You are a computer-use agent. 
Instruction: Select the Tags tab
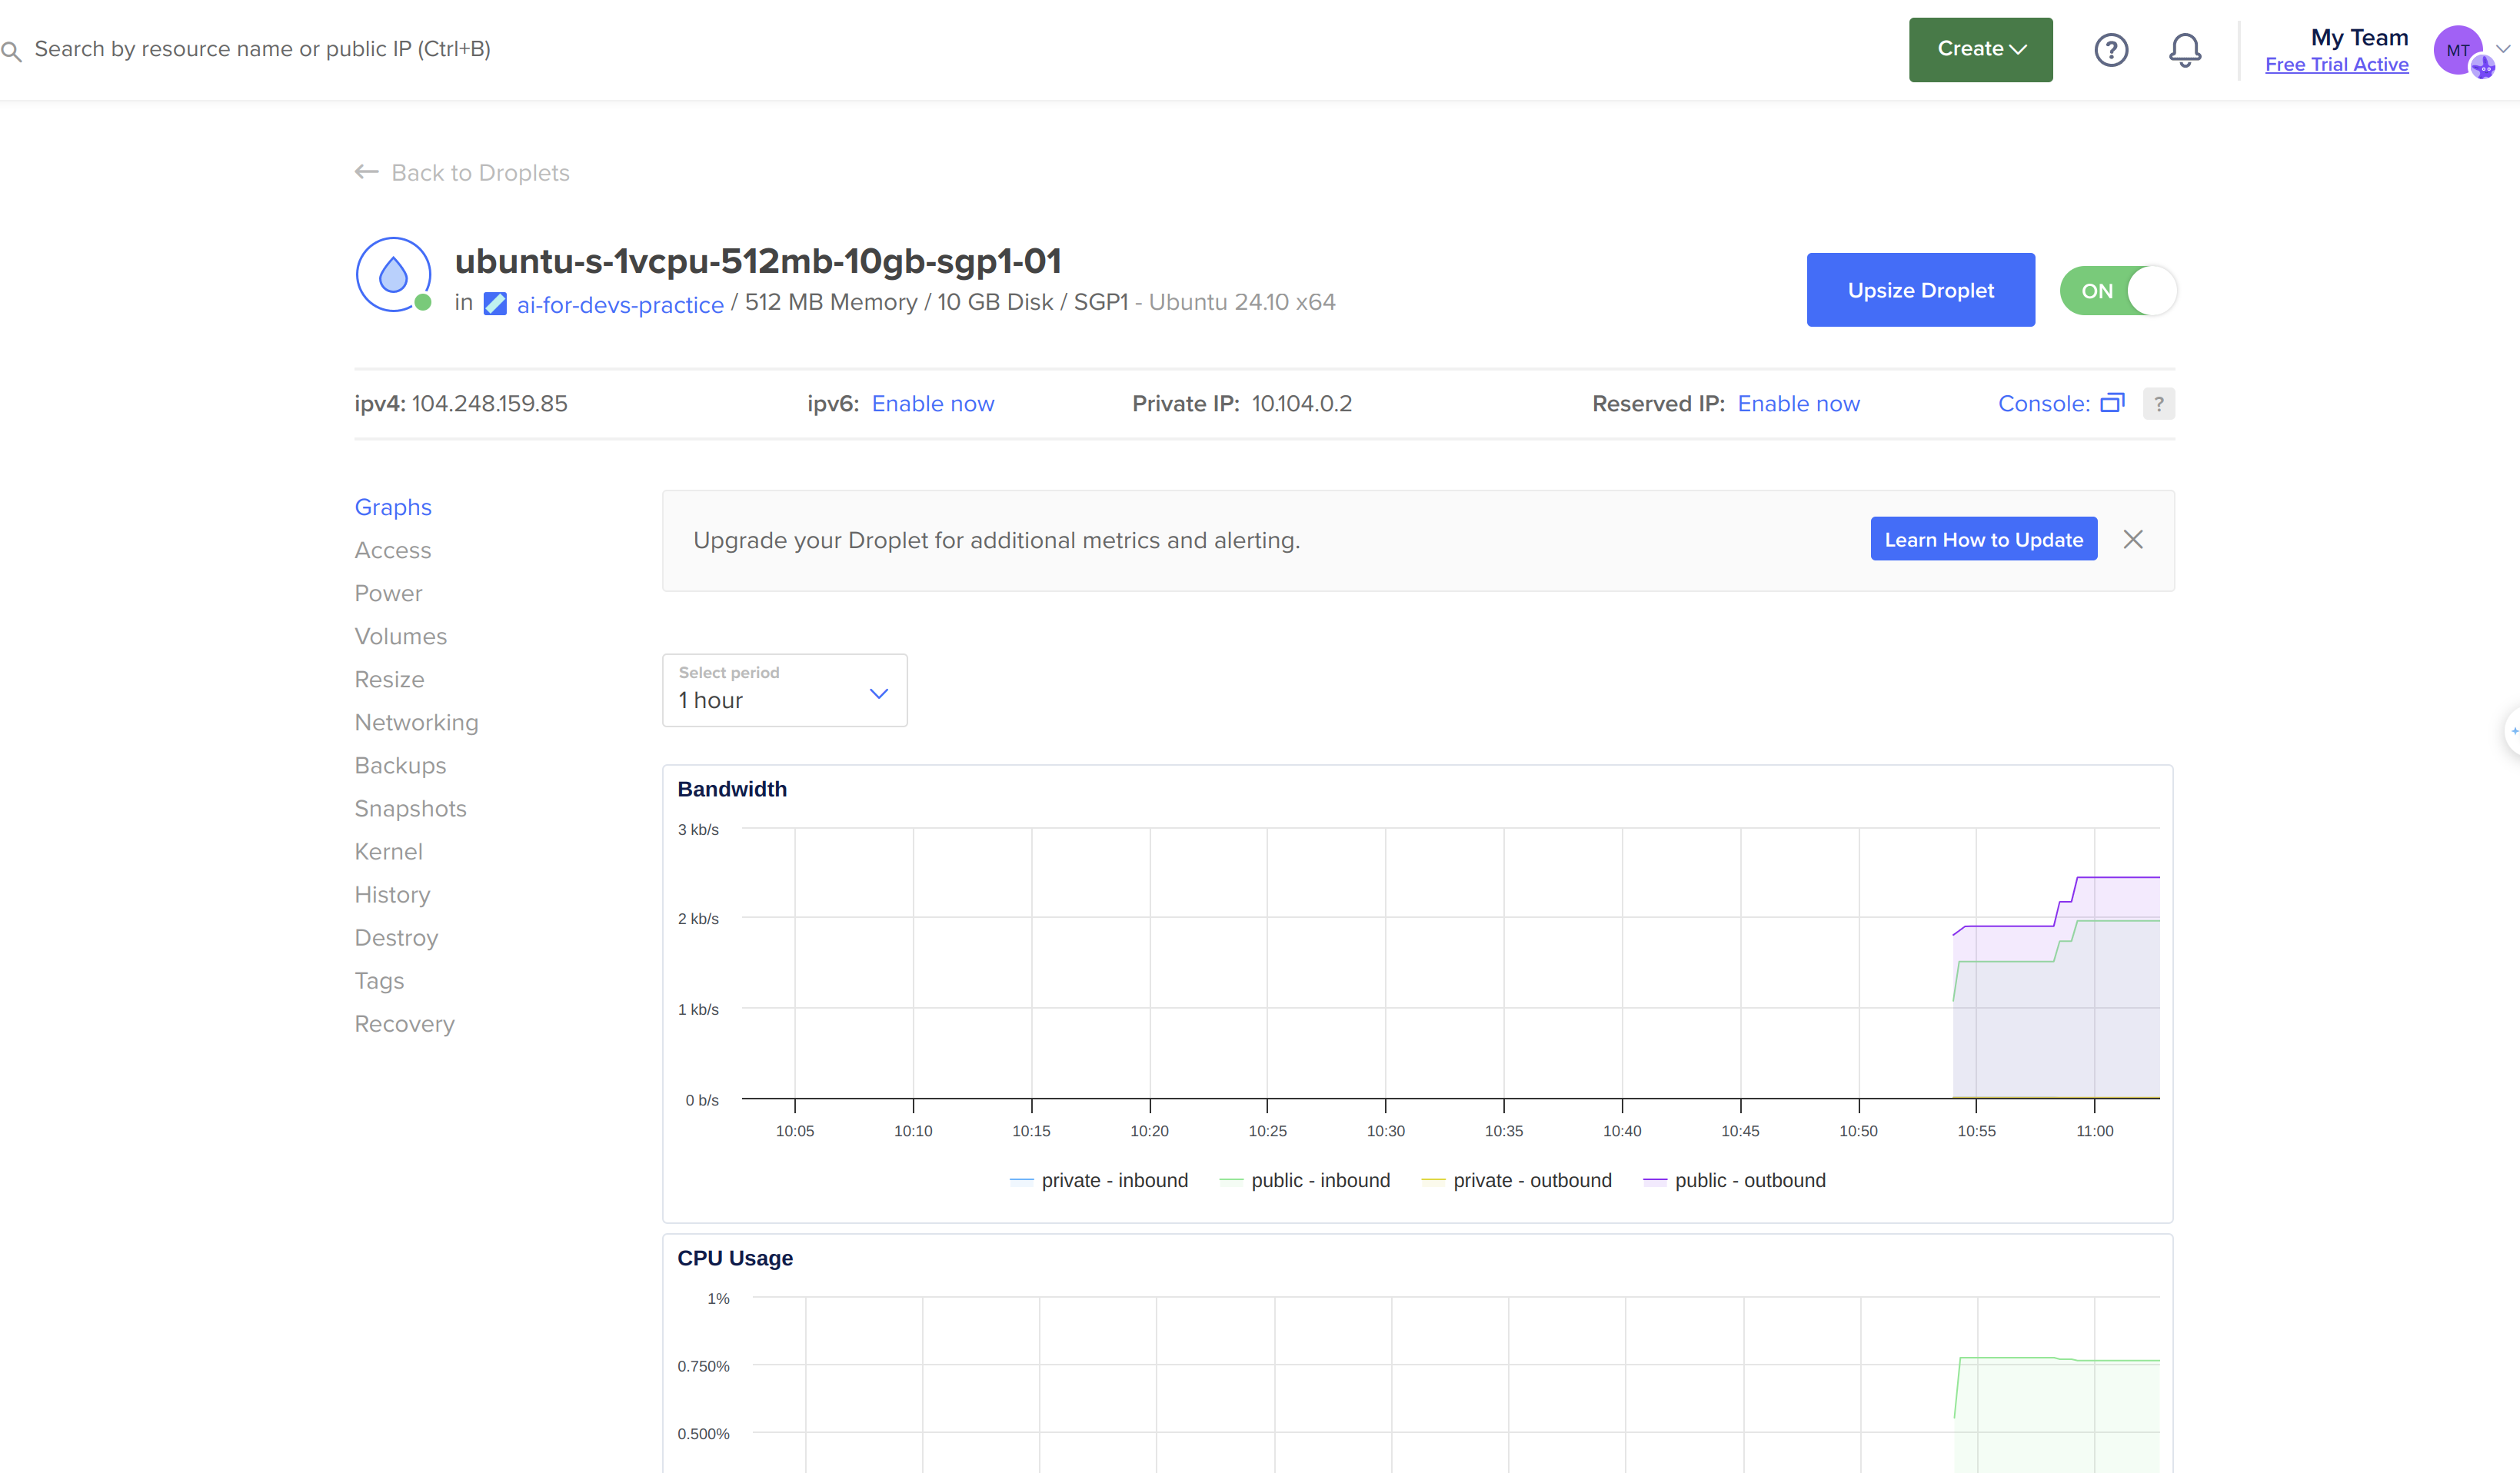coord(379,980)
